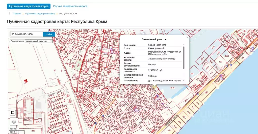The image size is (258, 134).
Task: Open the Определение type dropdown
Action: [39, 41]
